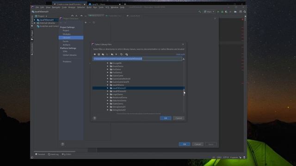Image resolution: width=296 pixels, height=166 pixels.
Task: Refresh the file chooser tree
Action: click(121, 54)
